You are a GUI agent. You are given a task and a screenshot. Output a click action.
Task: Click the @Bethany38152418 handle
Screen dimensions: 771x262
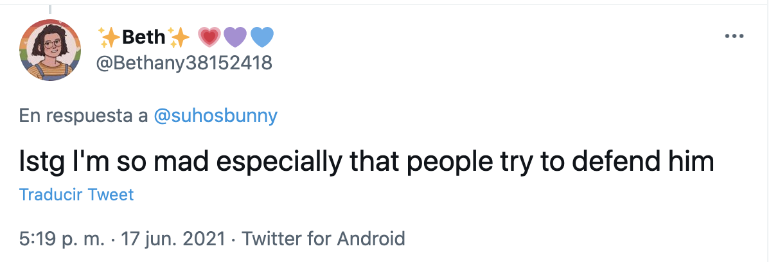184,63
